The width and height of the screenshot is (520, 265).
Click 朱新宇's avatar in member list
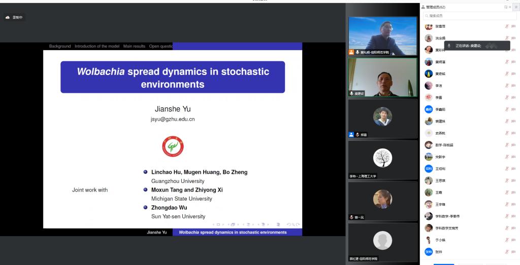(429, 157)
